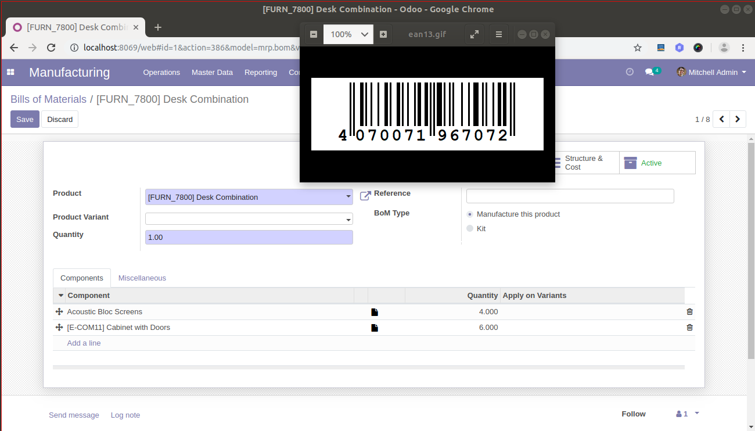Open the Mitchell Admin user menu

[711, 72]
